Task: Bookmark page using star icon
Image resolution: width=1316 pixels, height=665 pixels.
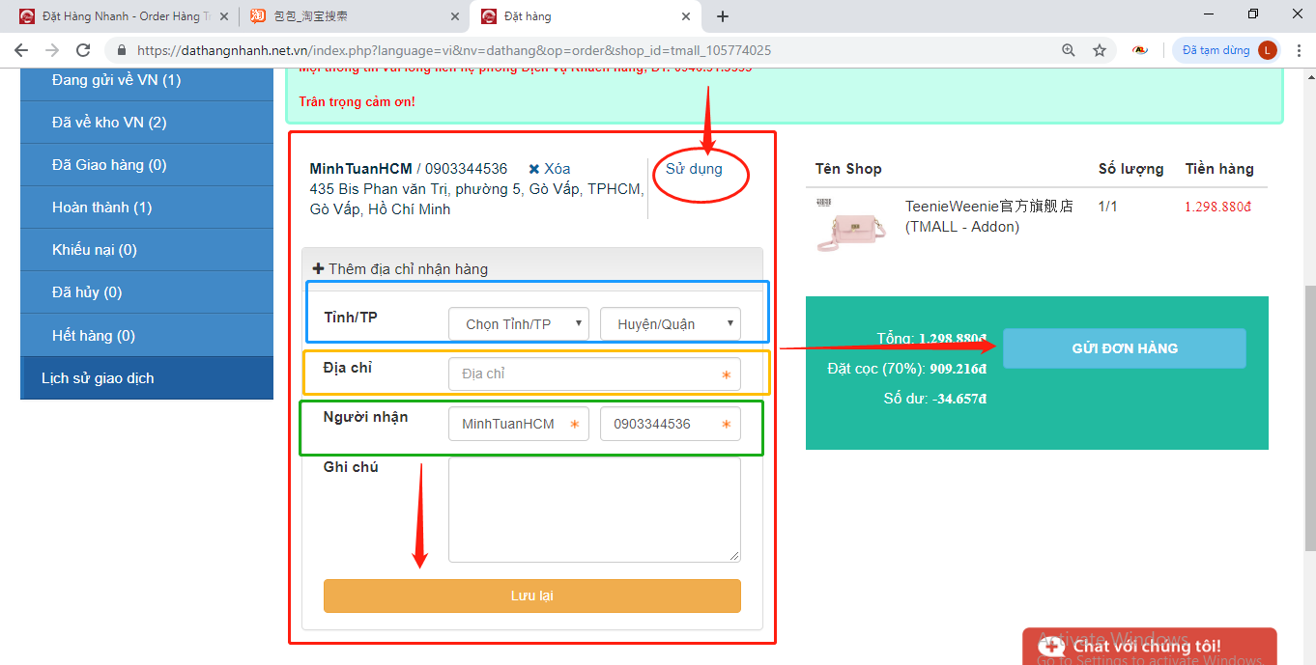Action: tap(1099, 50)
